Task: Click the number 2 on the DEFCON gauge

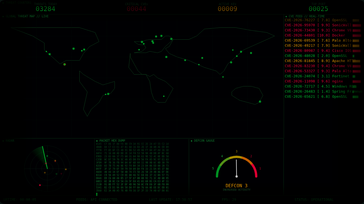Action: (251, 156)
